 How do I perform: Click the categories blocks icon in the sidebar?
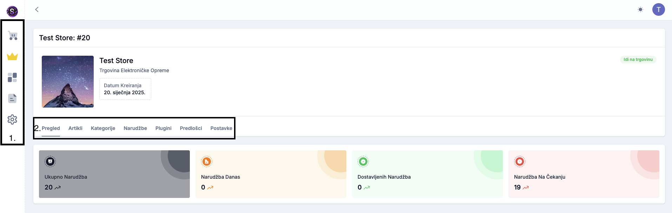click(x=12, y=77)
